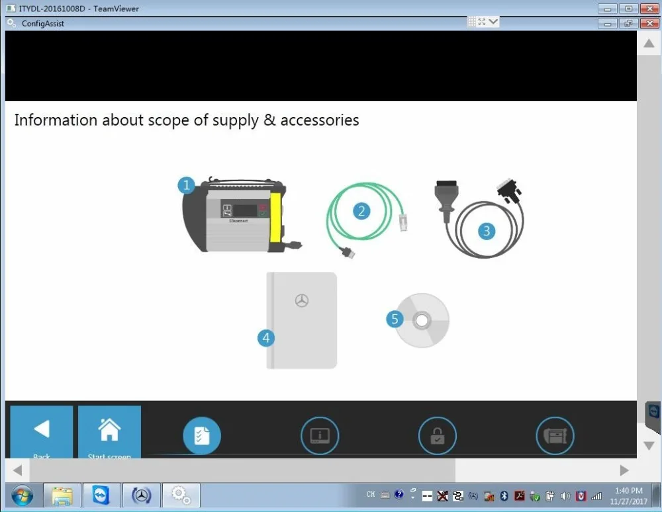Open Windows Explorer from the taskbar
The width and height of the screenshot is (662, 512).
pos(62,496)
